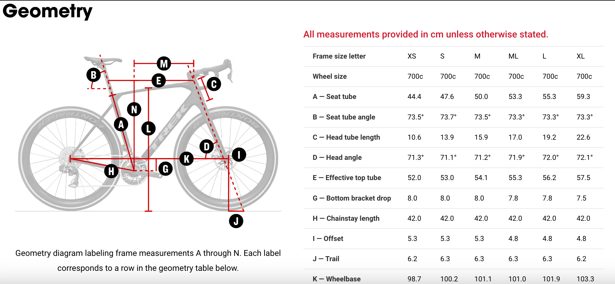Select the L label circle
This screenshot has height=284, width=615.
pos(148,129)
